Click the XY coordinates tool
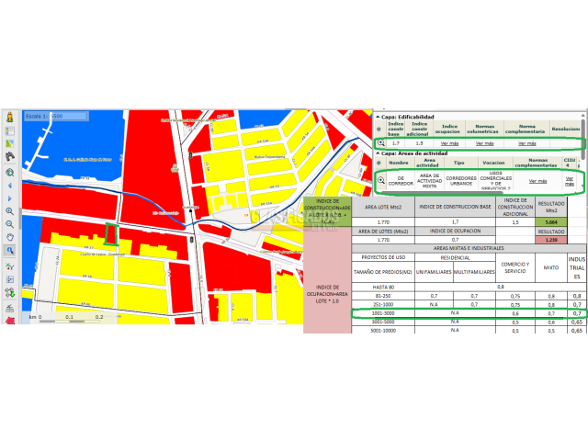588x441 pixels. click(9, 266)
